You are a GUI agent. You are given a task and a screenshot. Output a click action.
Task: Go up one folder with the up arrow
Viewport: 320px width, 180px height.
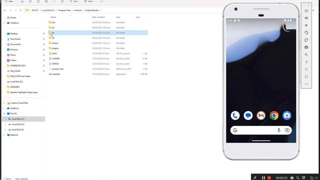coord(20,10)
